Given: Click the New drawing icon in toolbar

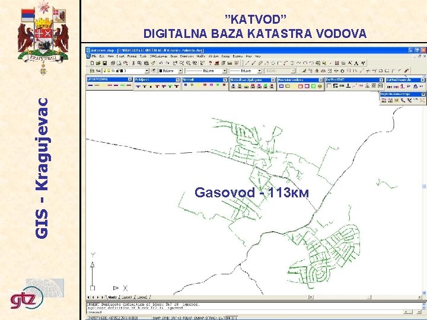Looking at the screenshot, I should pos(92,63).
